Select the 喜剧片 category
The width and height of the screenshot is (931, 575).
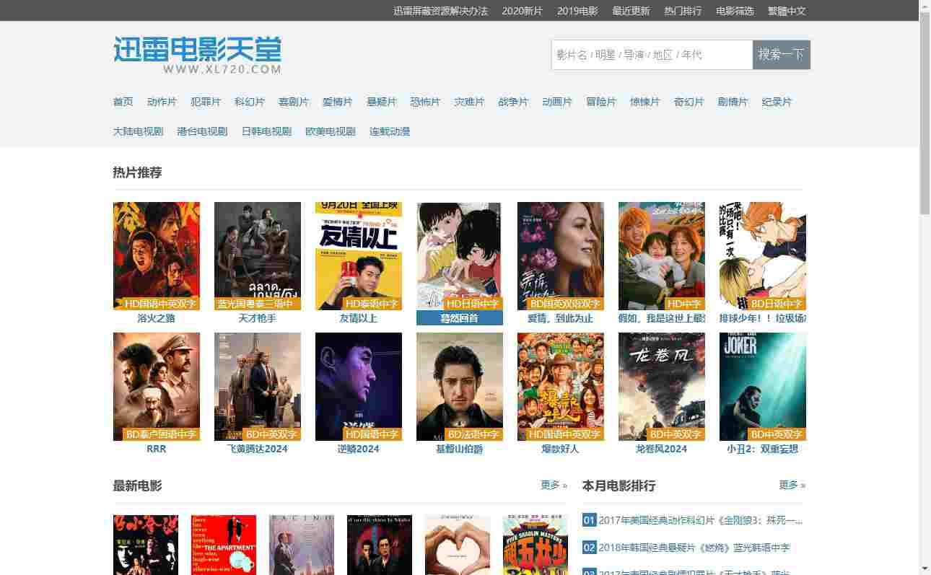pyautogui.click(x=294, y=102)
